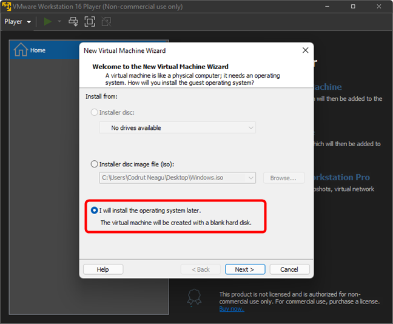Select Installer disc image file (iso) option
The image size is (393, 324).
(94, 164)
